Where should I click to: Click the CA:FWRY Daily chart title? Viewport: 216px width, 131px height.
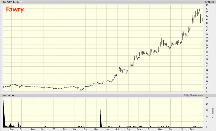coord(11,2)
